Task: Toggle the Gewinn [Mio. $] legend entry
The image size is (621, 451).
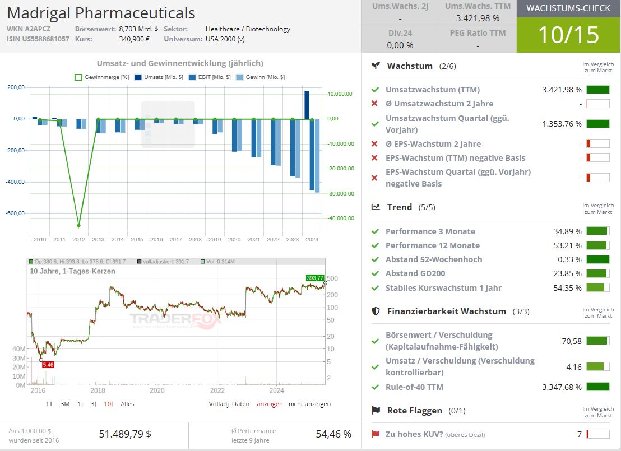Action: [260, 77]
